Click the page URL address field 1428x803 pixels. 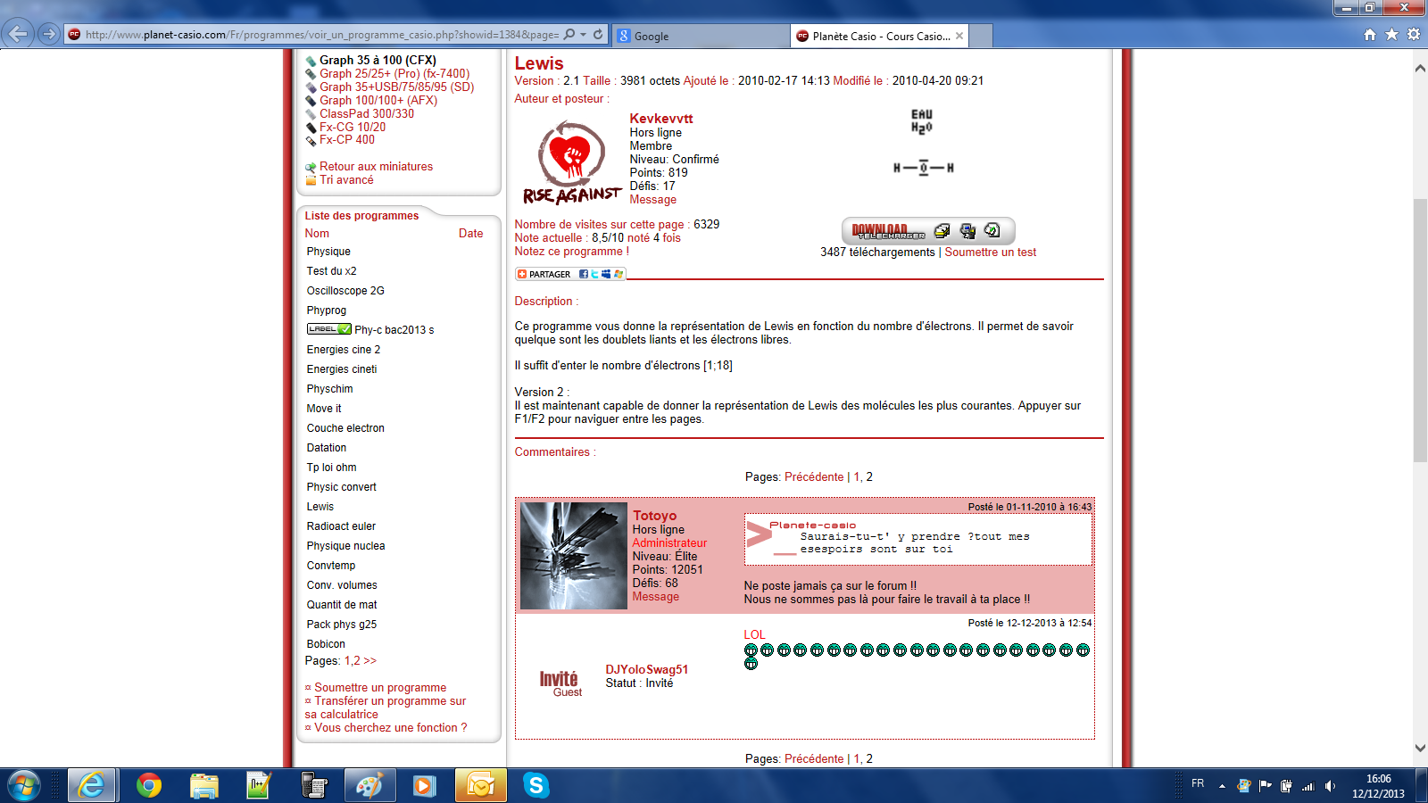[x=321, y=35]
